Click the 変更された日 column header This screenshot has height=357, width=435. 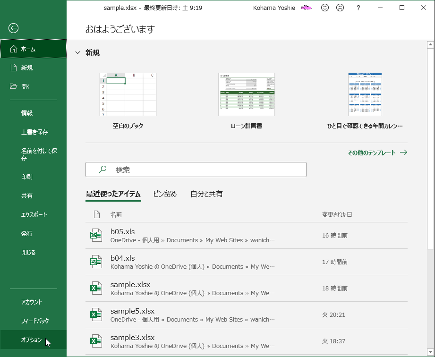pos(337,214)
